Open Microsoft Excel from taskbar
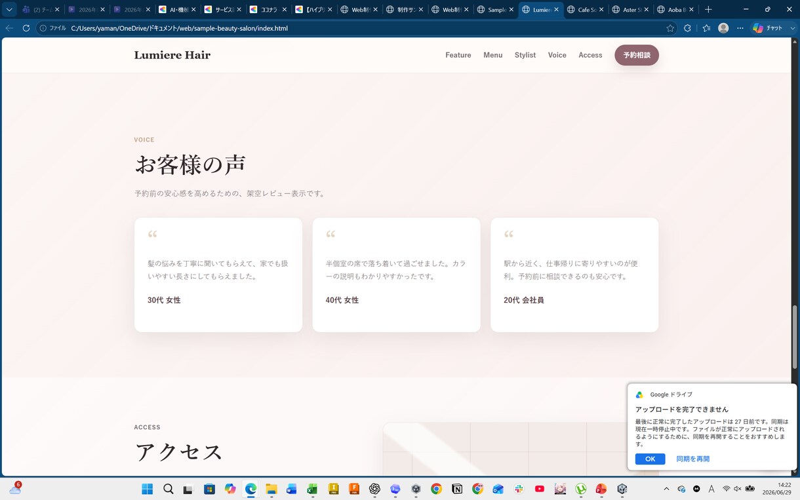The width and height of the screenshot is (800, 500). [312, 489]
